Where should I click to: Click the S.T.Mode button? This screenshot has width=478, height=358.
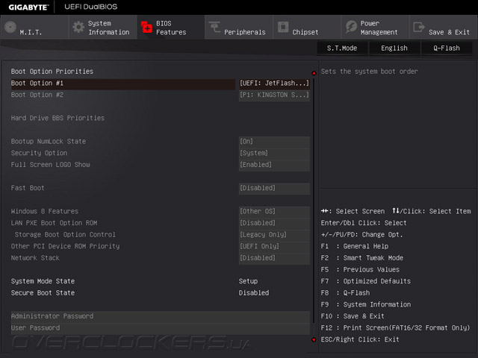(x=342, y=48)
